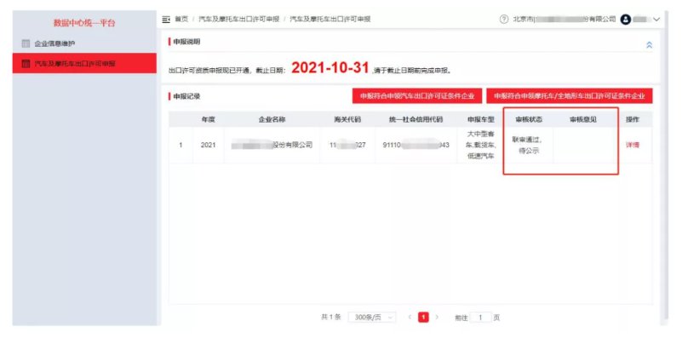Select 汽车及摩托车出口许可申报 sidebar item
Viewport: 682px width, 338px height.
(84, 64)
